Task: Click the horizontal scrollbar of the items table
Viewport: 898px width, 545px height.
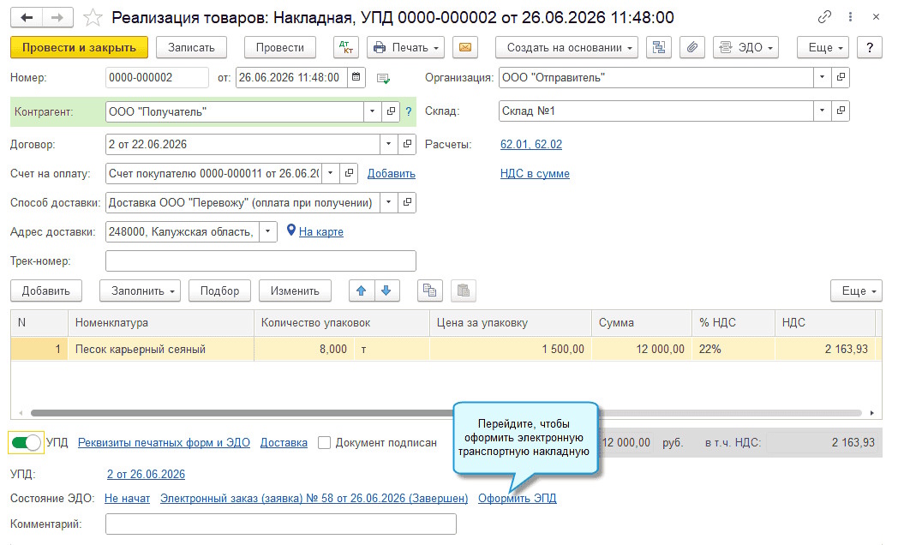Action: click(446, 413)
